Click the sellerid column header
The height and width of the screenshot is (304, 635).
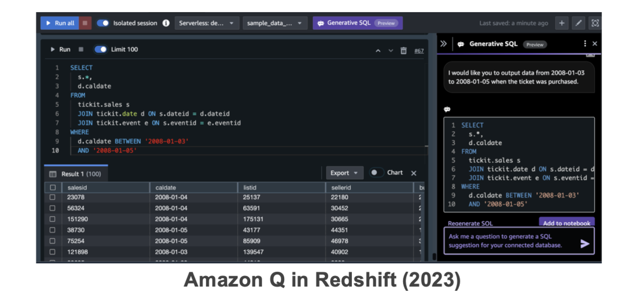pyautogui.click(x=369, y=188)
